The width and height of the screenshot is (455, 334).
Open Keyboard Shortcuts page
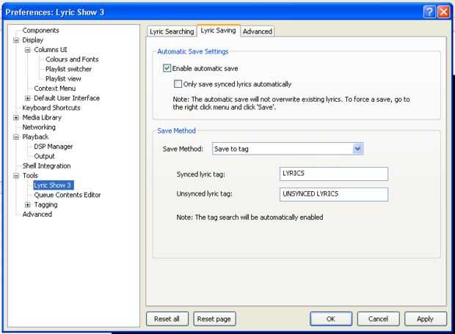coord(51,108)
